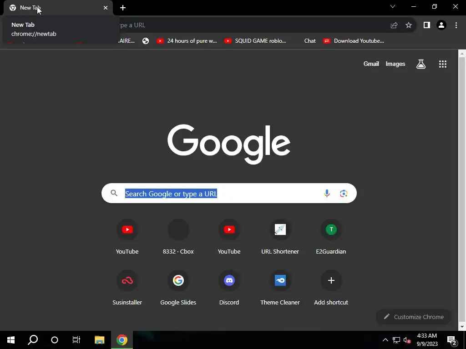
Task: Start voice search with the microphone icon
Action: coord(327,194)
